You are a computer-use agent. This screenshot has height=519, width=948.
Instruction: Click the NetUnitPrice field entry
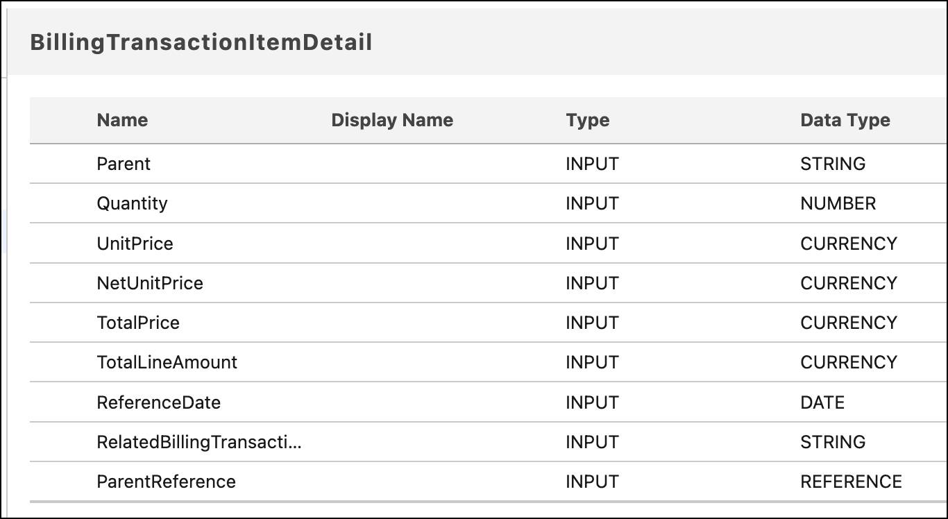[x=149, y=283]
